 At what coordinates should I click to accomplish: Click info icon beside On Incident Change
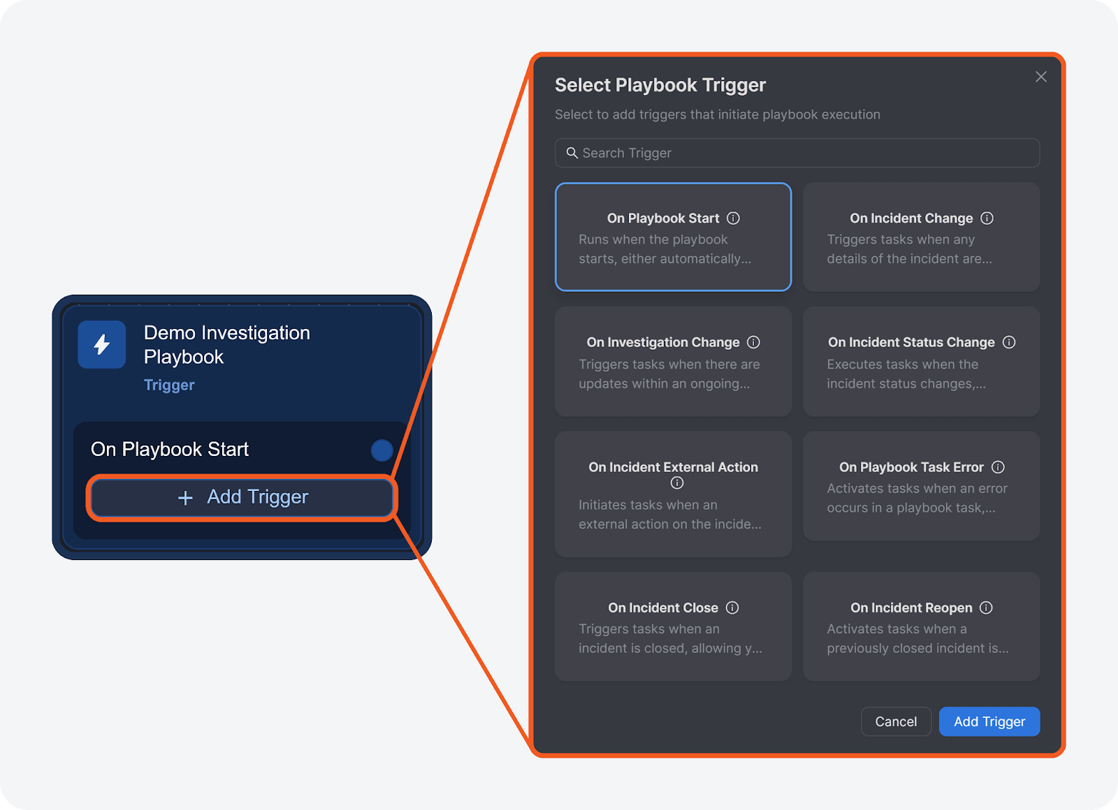pos(987,218)
